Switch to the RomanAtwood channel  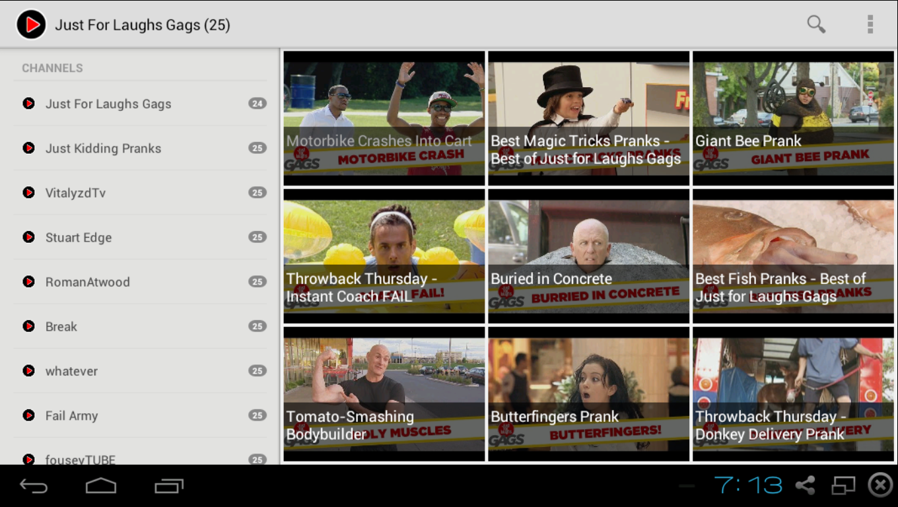coord(140,282)
